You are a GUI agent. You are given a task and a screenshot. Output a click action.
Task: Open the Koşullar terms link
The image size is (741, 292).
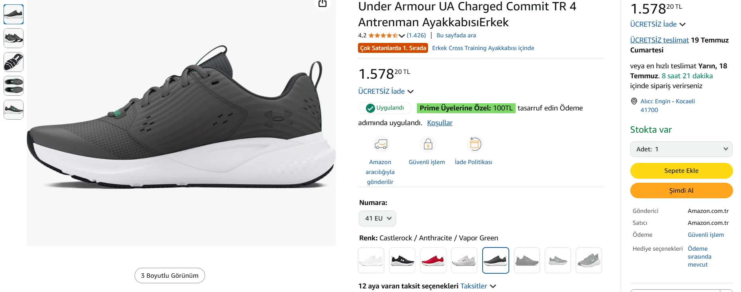click(440, 123)
